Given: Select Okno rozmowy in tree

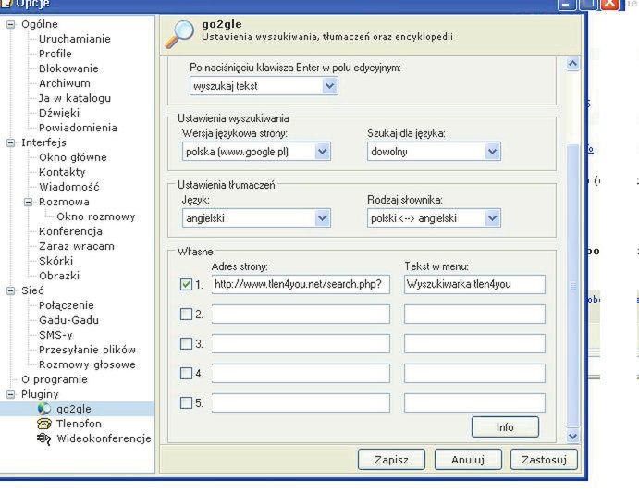Looking at the screenshot, I should coord(96,216).
